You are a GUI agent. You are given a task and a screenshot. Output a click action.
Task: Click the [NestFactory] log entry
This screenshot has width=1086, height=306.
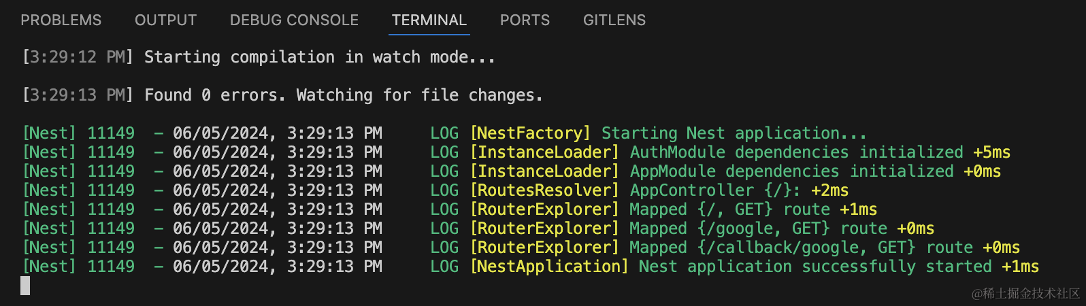[x=444, y=133]
